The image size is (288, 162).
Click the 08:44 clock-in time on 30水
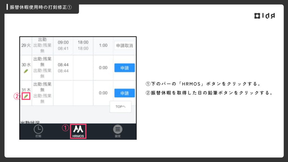[63, 65]
